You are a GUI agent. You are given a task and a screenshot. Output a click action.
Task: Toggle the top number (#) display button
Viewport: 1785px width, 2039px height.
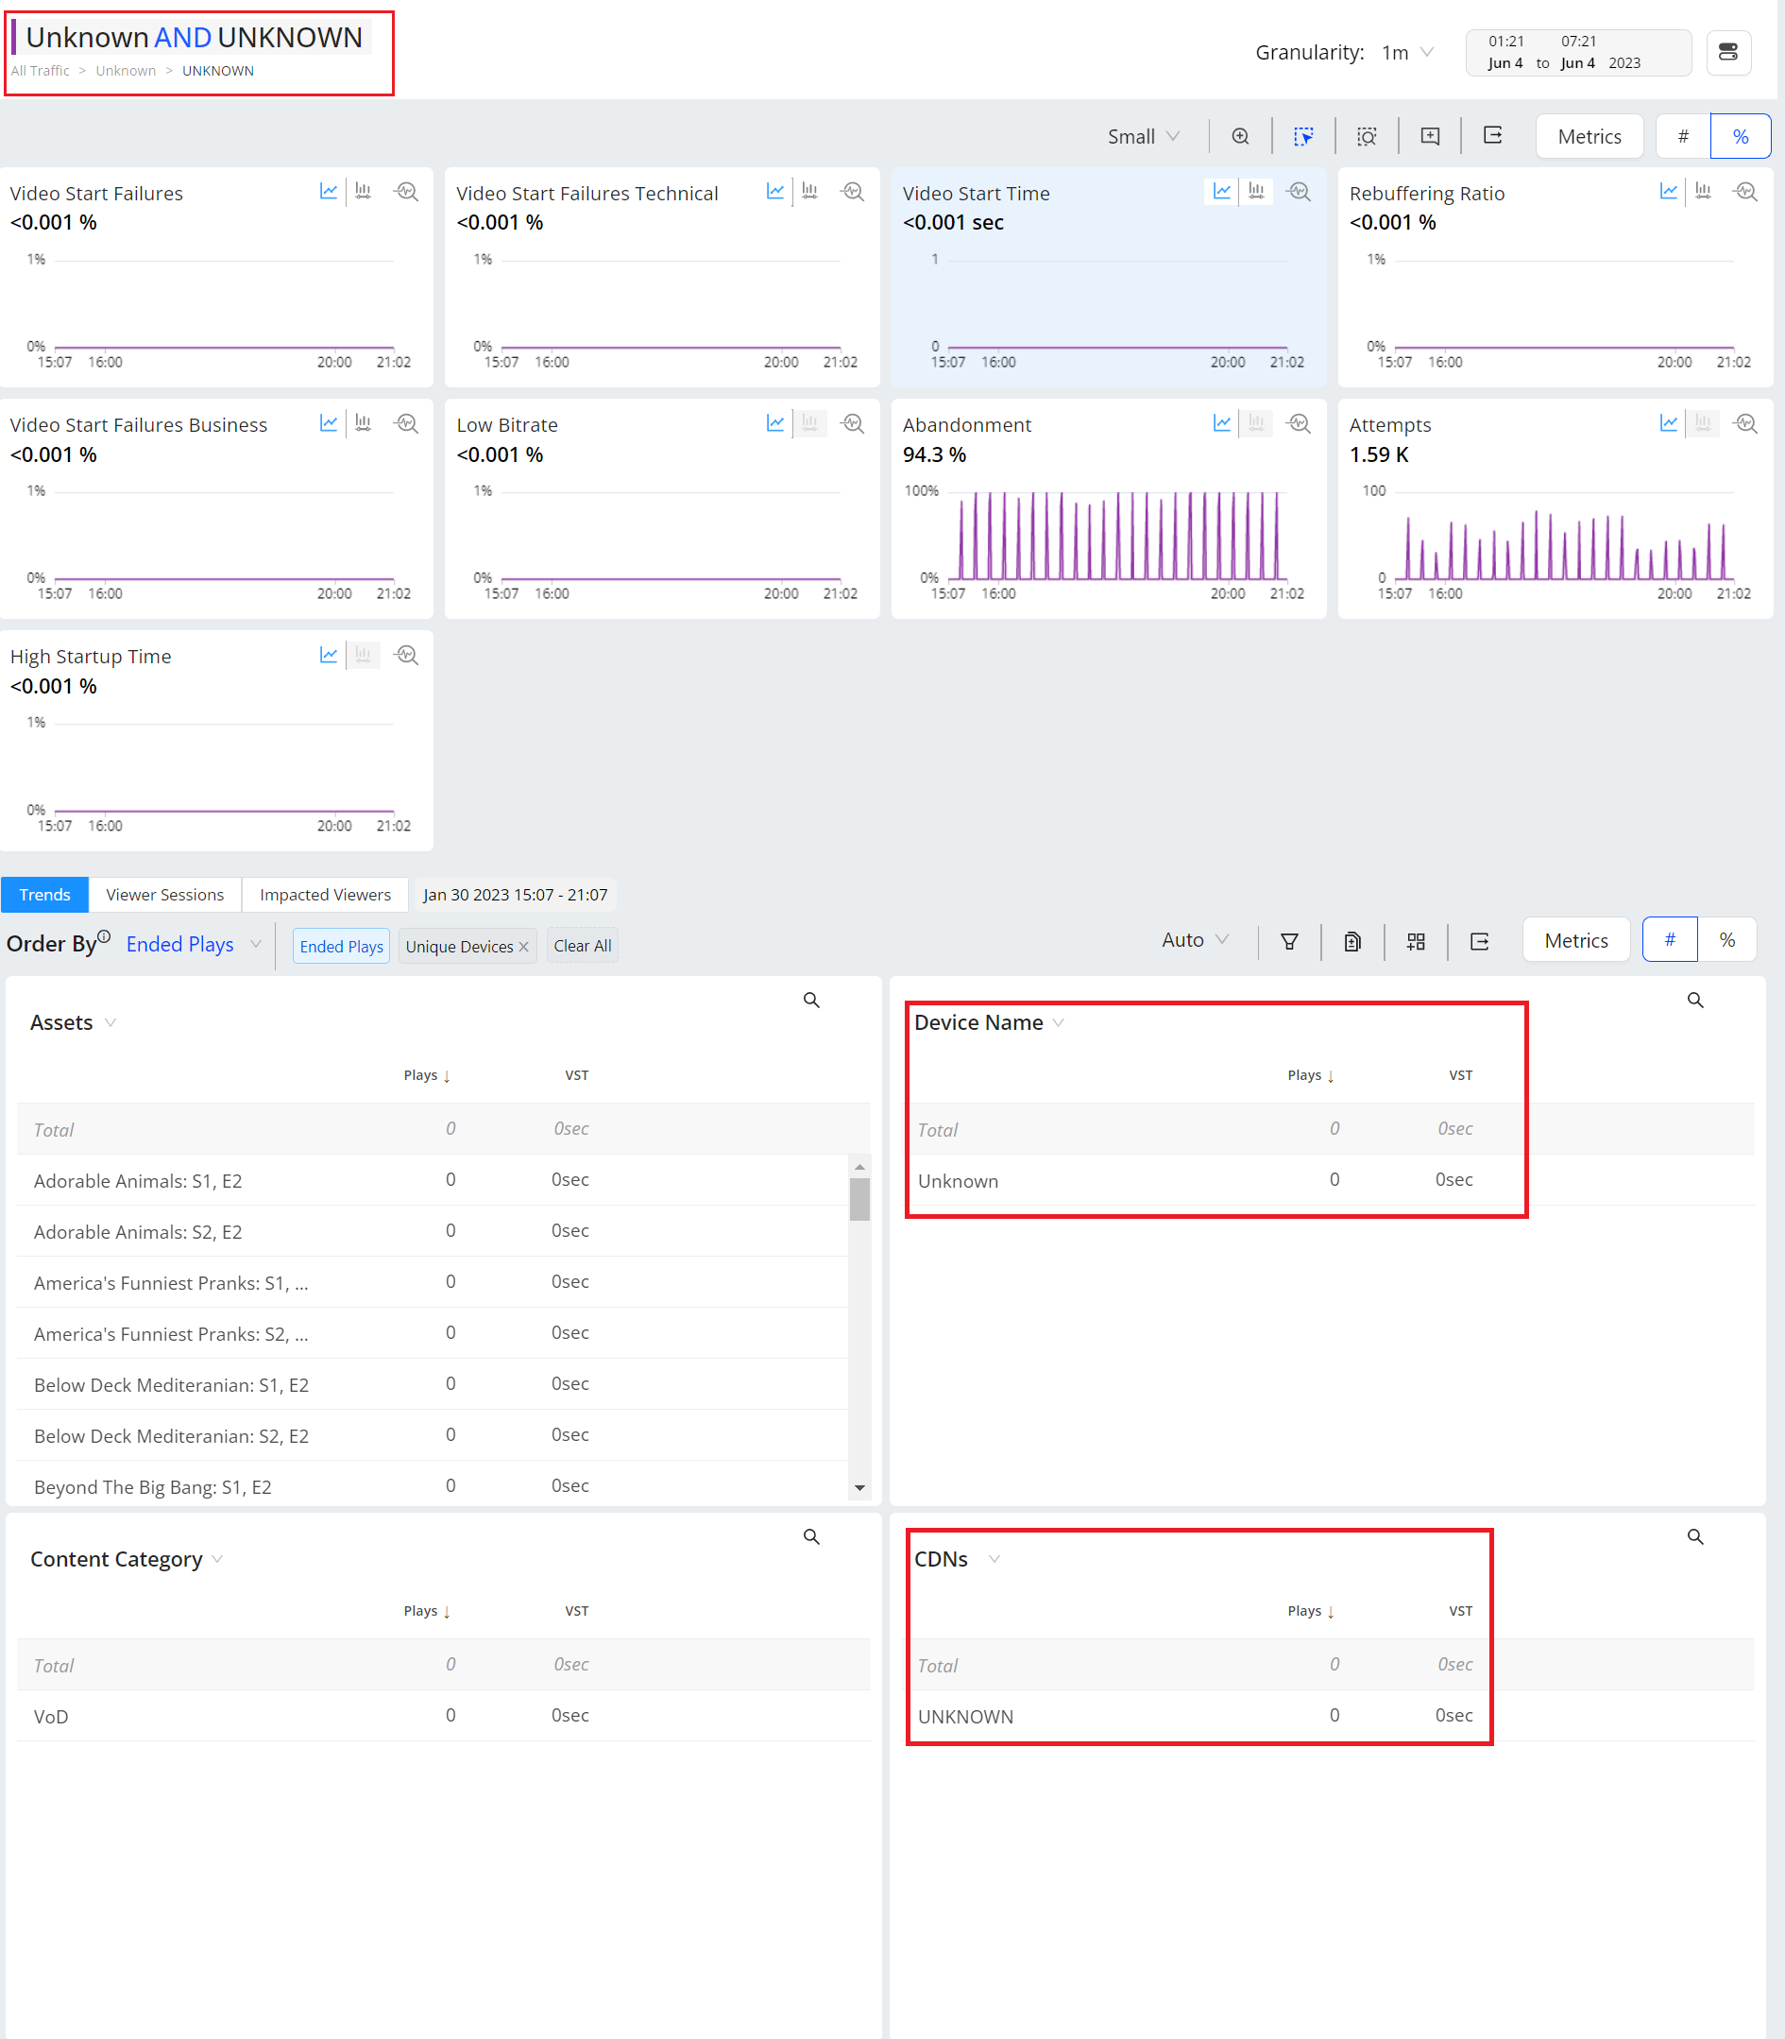tap(1682, 136)
